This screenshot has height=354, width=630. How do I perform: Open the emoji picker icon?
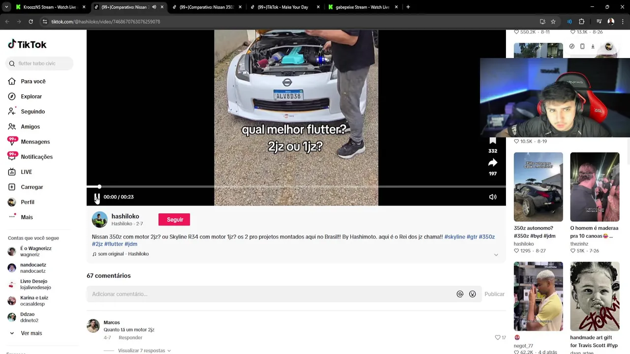pyautogui.click(x=472, y=294)
